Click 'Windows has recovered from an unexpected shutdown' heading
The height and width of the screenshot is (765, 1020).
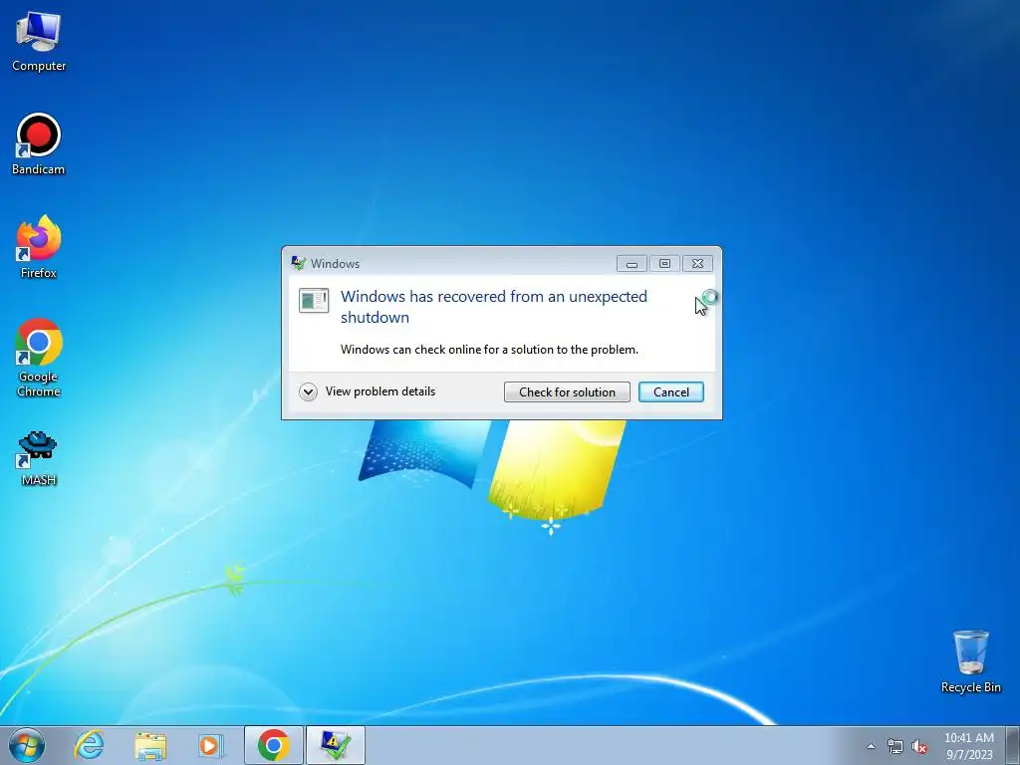click(494, 307)
